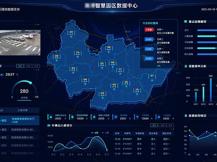Viewport: 217px width, 162px height.
Task: Click the map marker labeled 49
Action: point(71,33)
